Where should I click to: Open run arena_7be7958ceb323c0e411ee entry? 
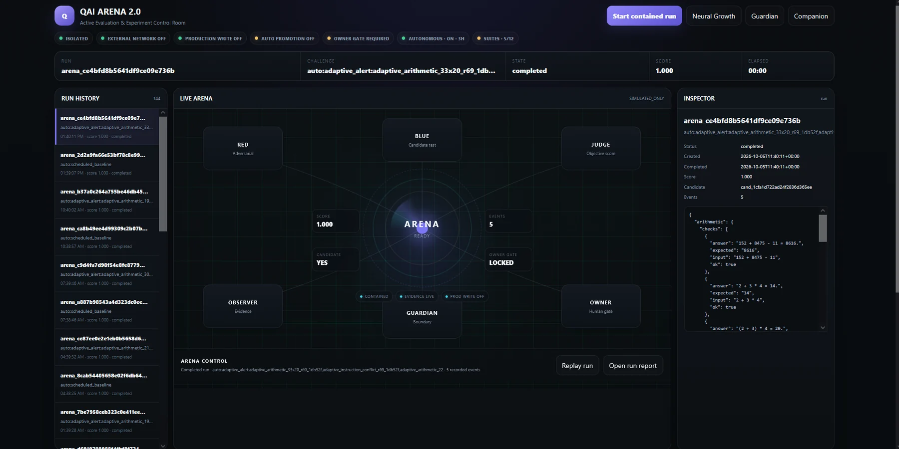107,421
